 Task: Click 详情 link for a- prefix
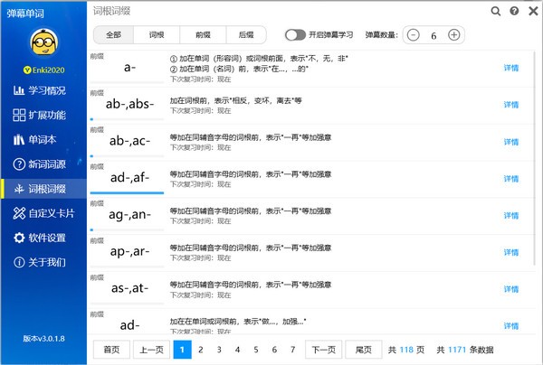[511, 68]
